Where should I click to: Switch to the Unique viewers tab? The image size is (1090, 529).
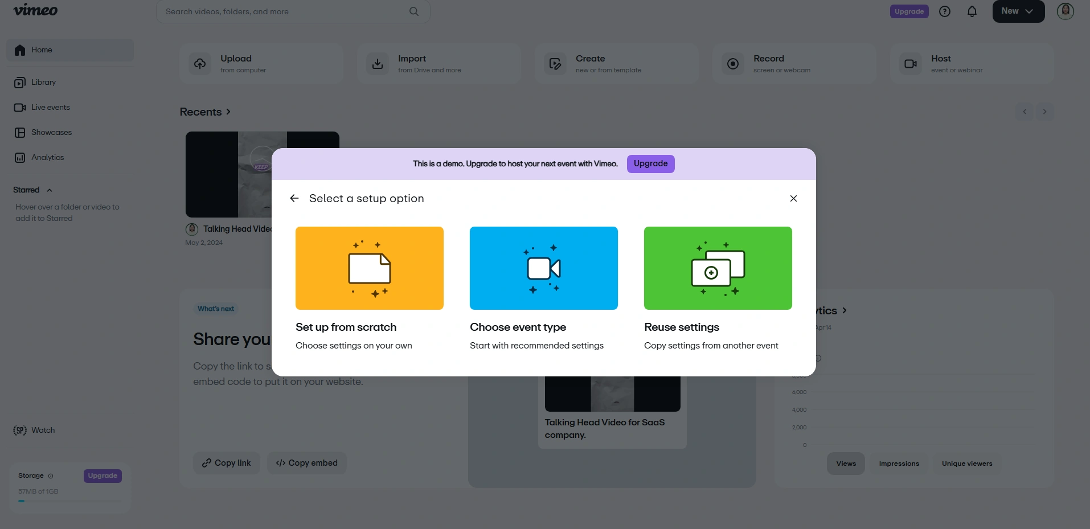pyautogui.click(x=967, y=464)
